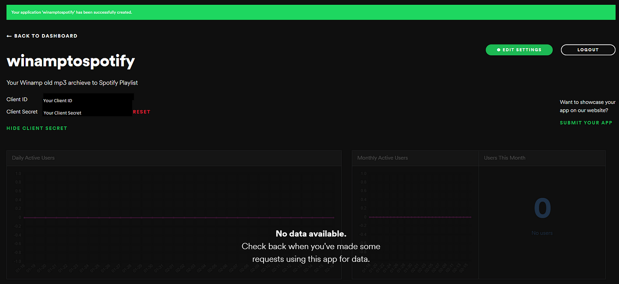Click the 'No data available.' message
The width and height of the screenshot is (619, 284).
coord(311,234)
